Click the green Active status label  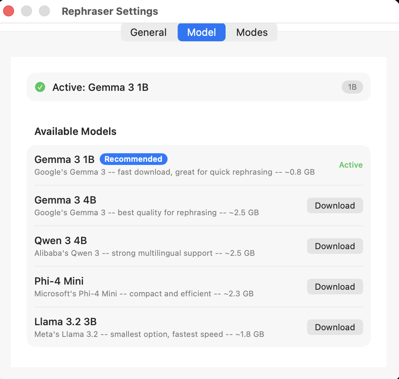pyautogui.click(x=351, y=165)
